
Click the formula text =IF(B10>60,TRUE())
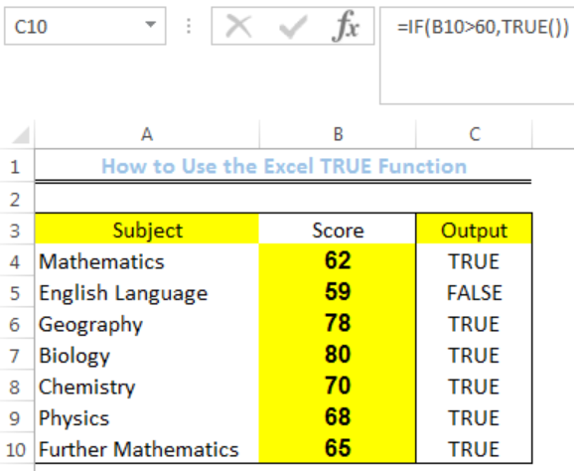click(484, 27)
